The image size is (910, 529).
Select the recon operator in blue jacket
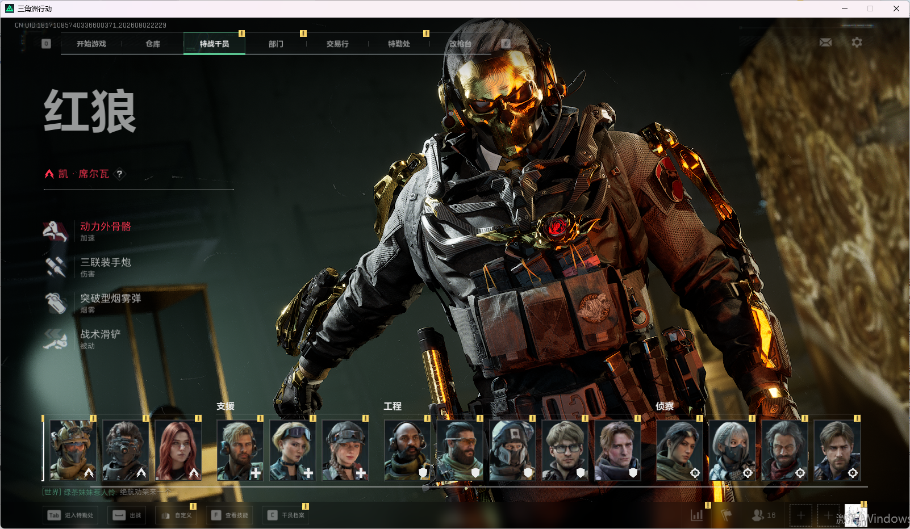(837, 451)
